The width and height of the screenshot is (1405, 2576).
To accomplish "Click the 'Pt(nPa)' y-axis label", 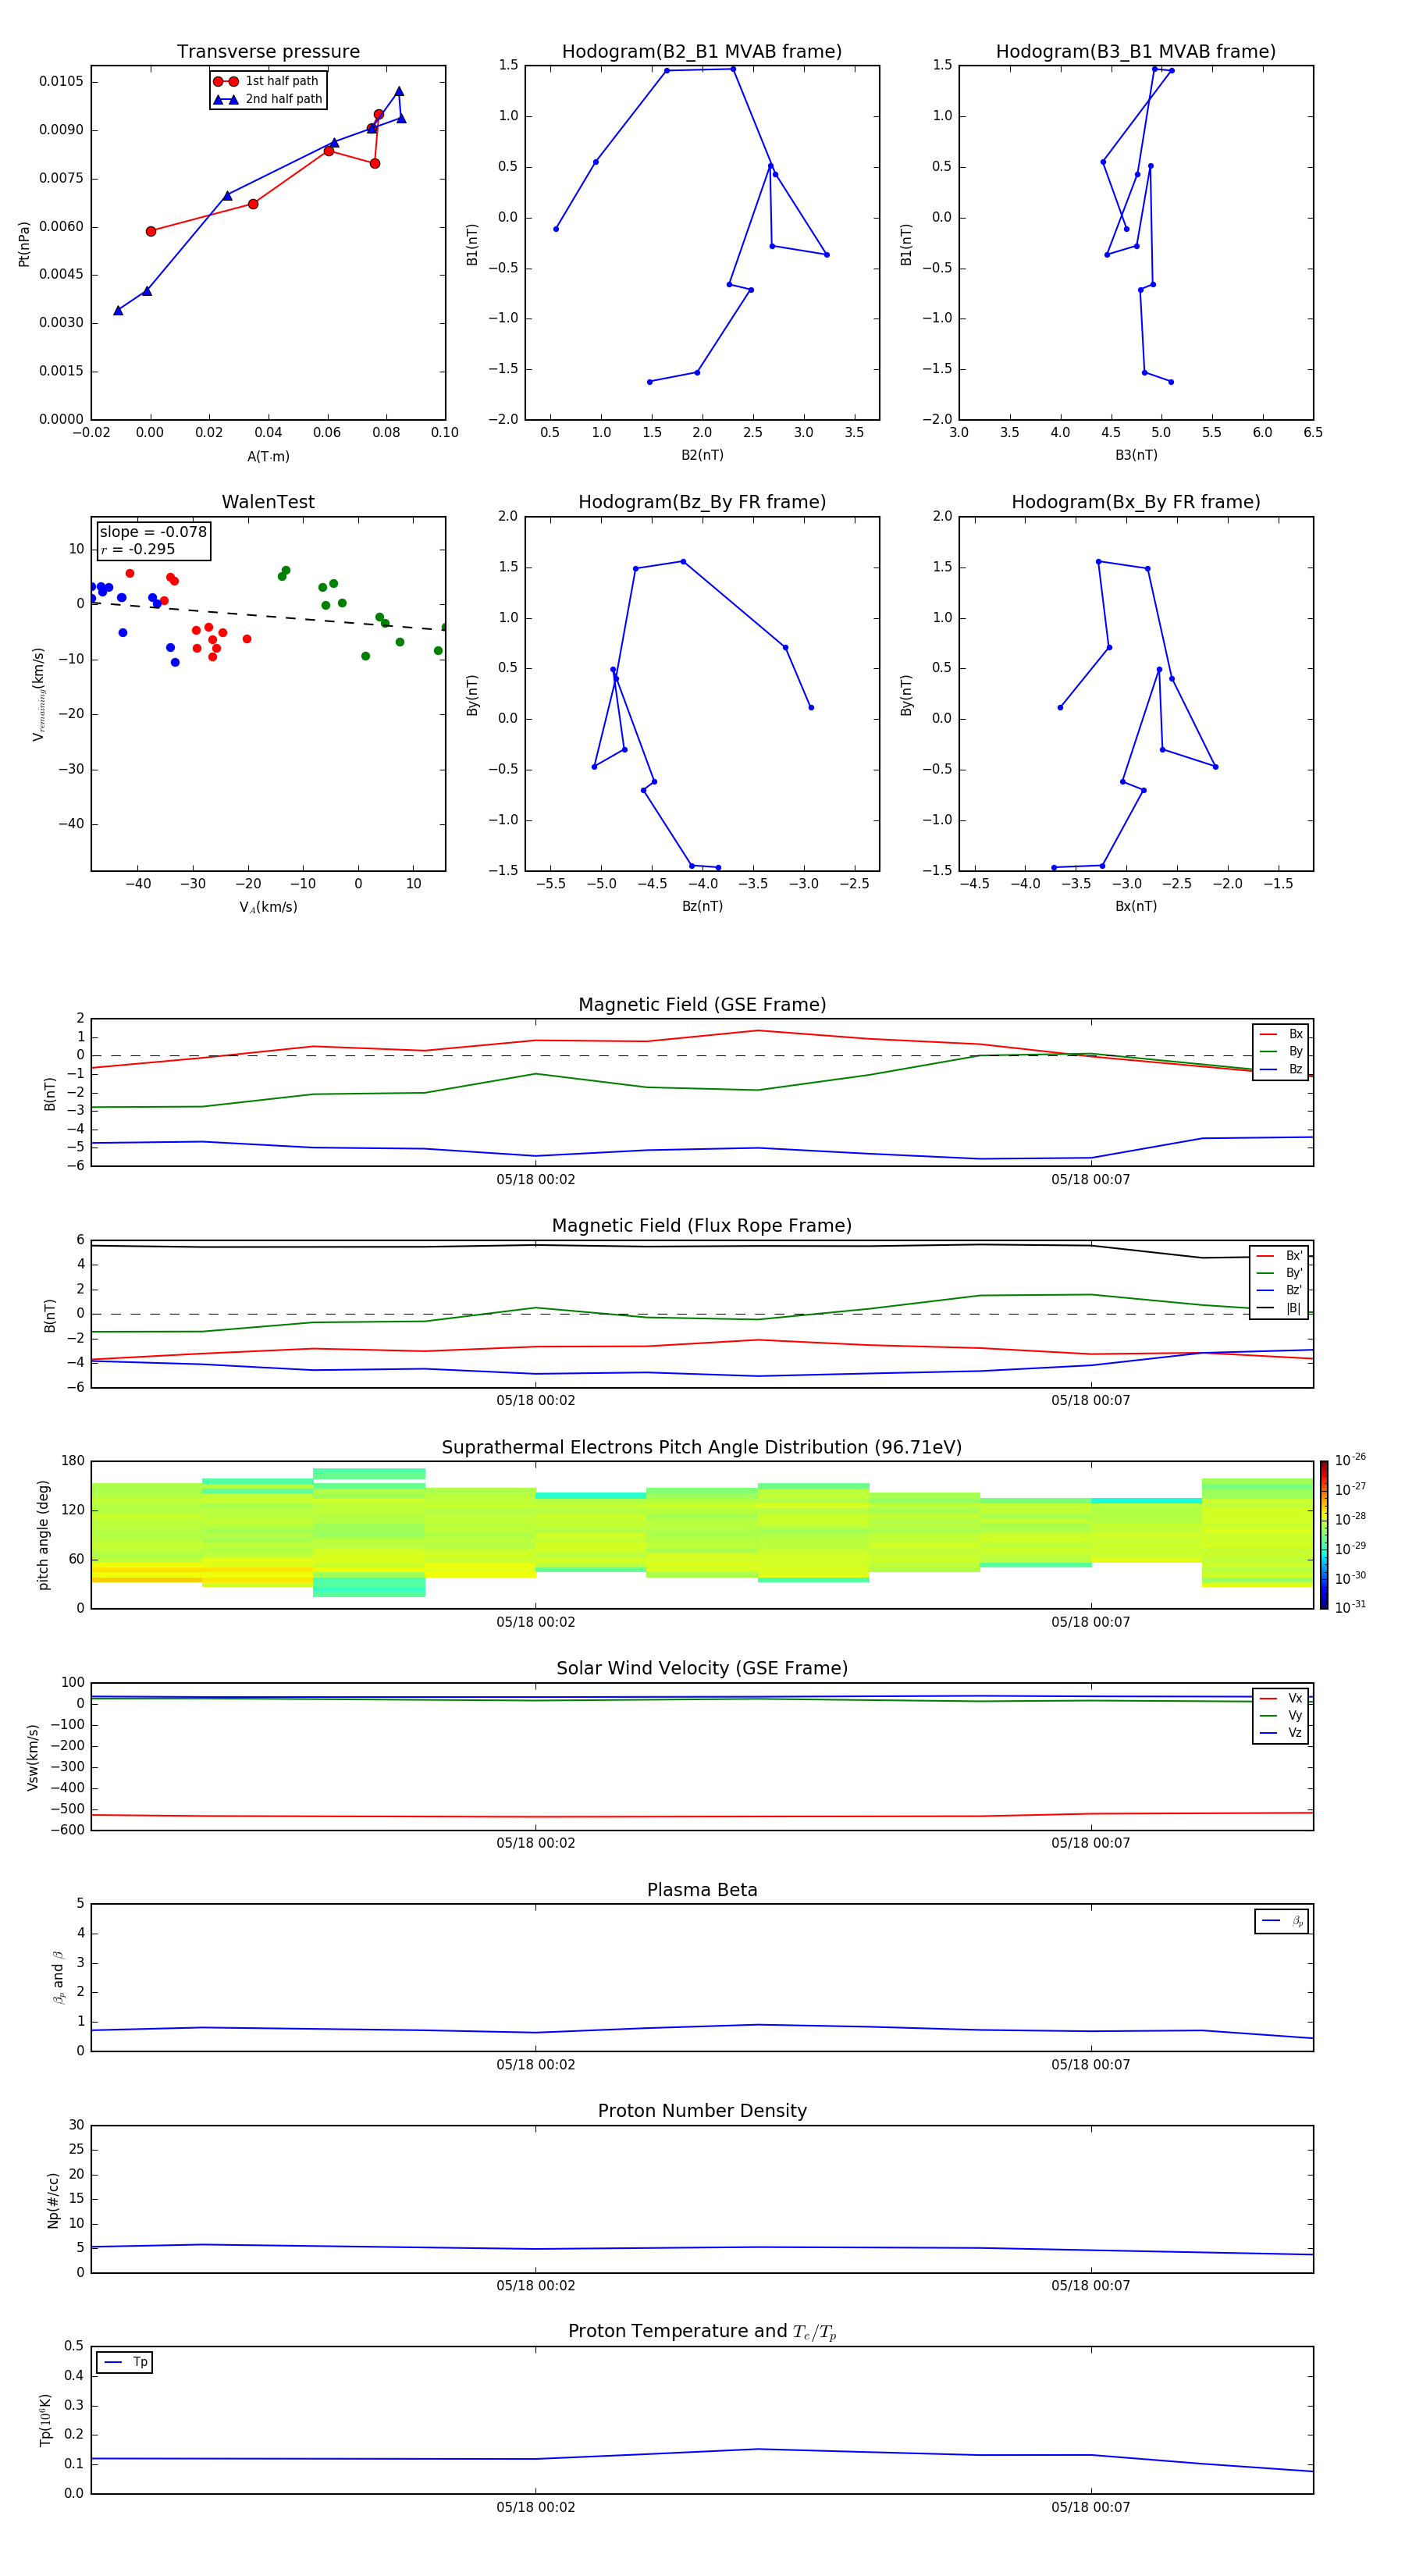I will (x=24, y=243).
